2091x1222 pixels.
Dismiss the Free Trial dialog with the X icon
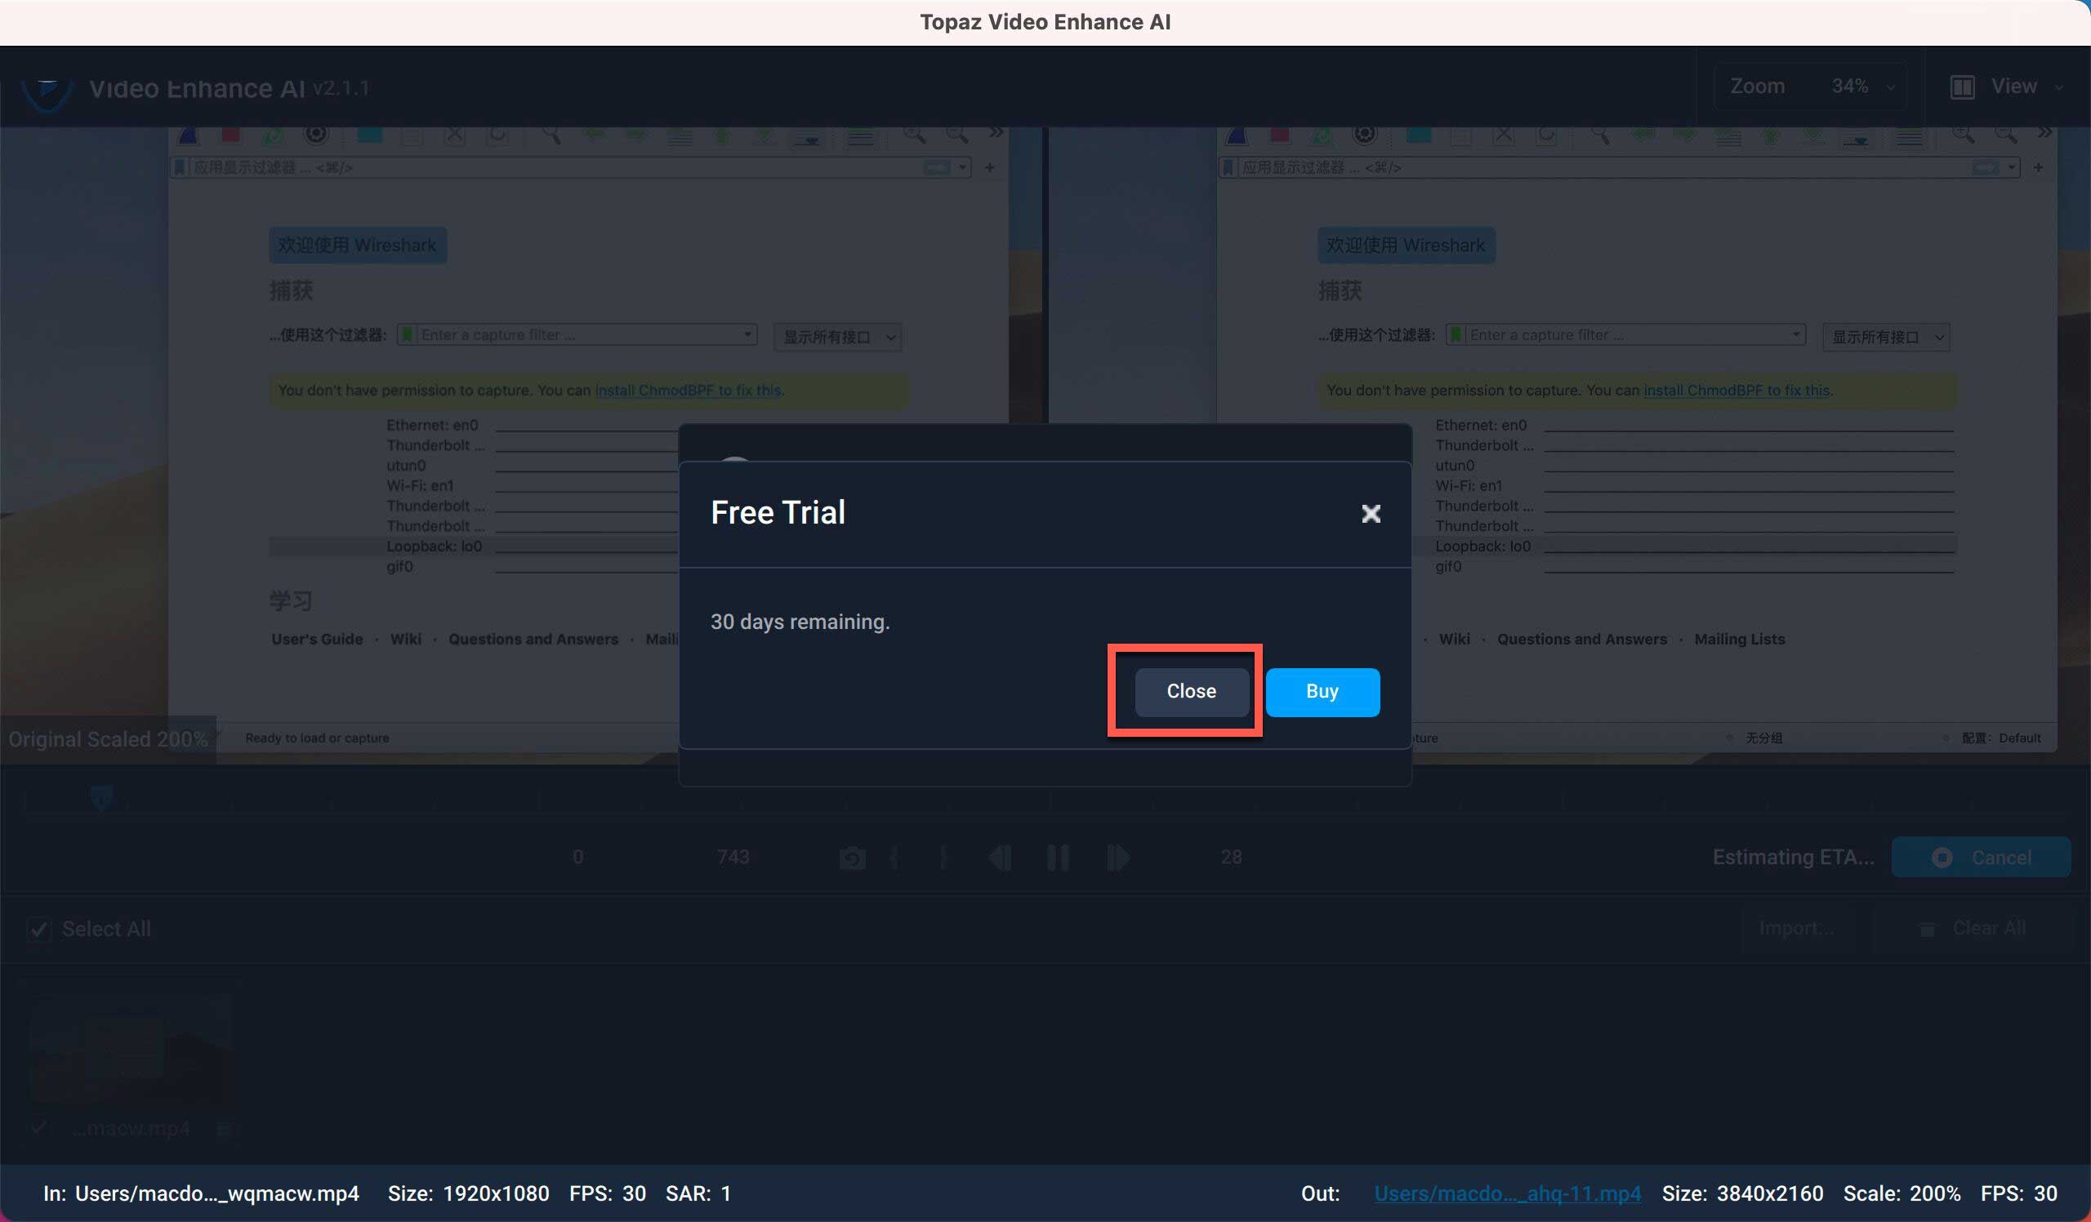pos(1371,514)
